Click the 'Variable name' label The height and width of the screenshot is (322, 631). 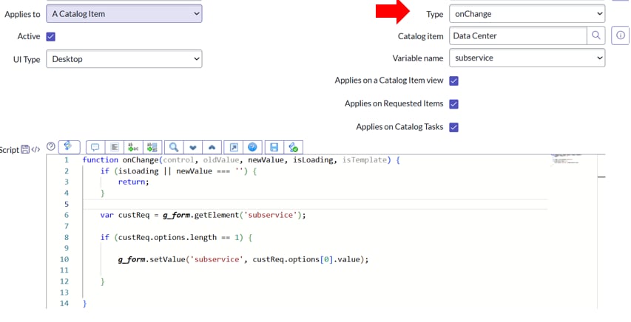418,58
